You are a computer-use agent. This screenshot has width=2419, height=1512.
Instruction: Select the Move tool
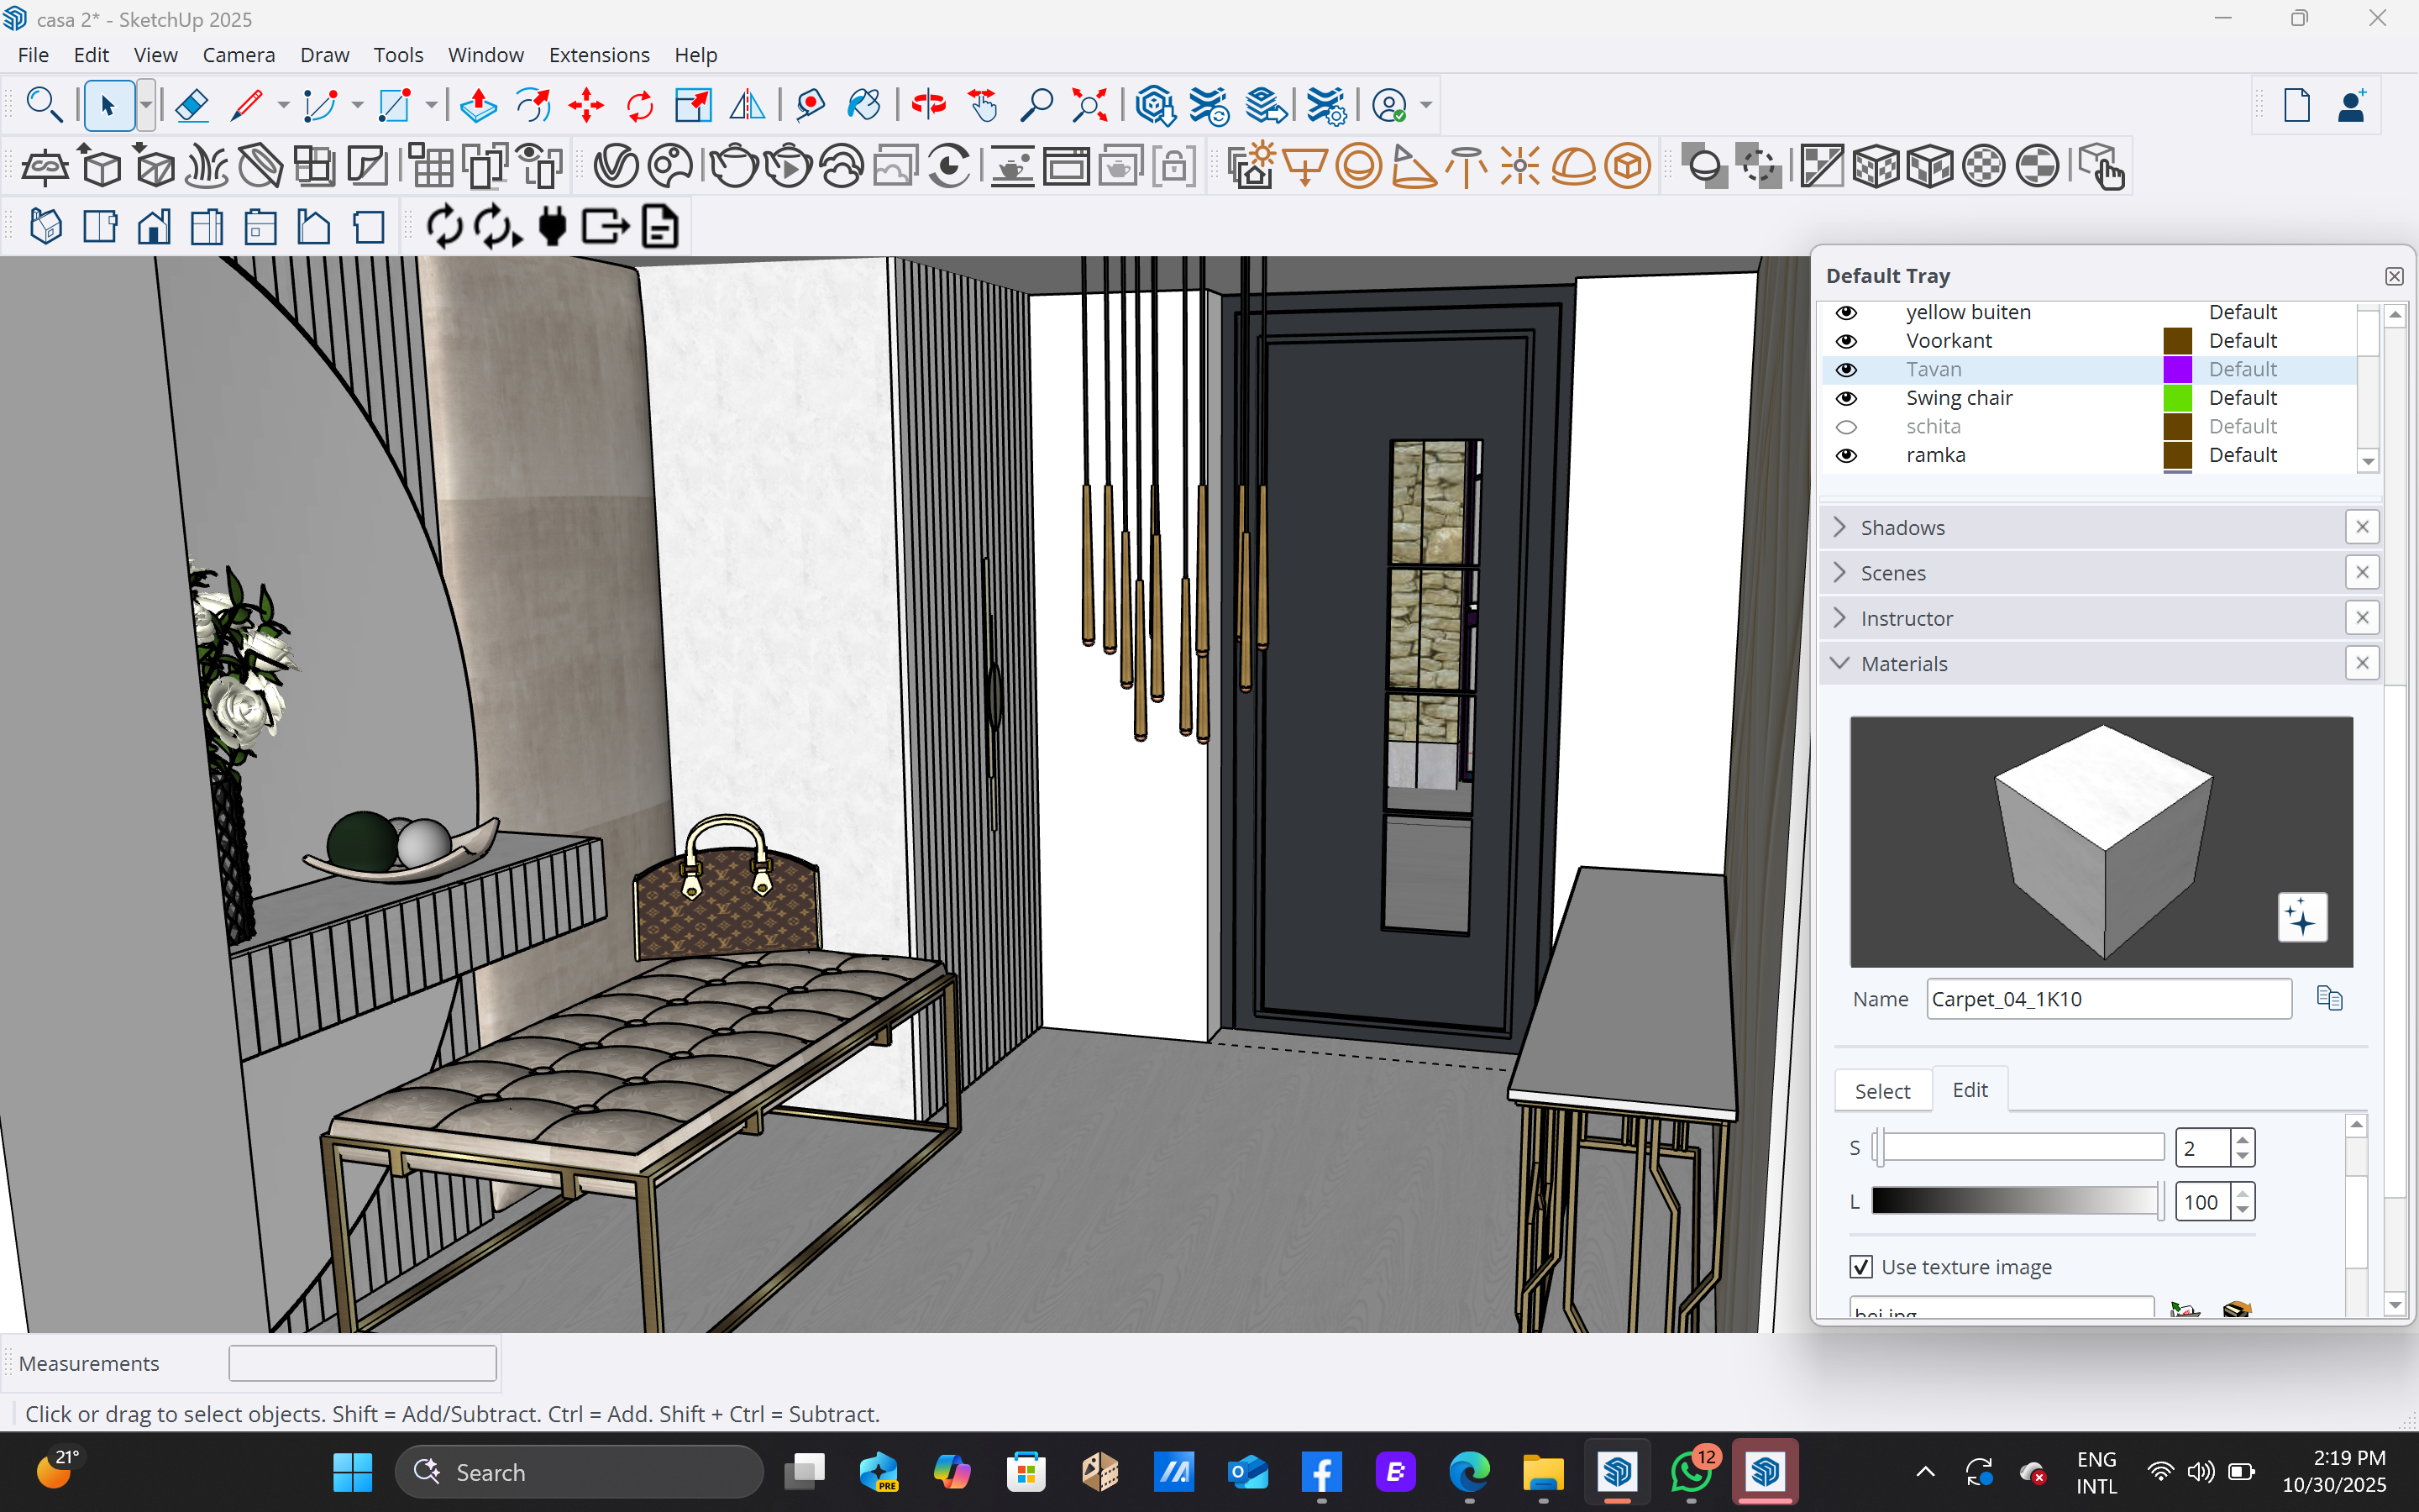pyautogui.click(x=587, y=105)
